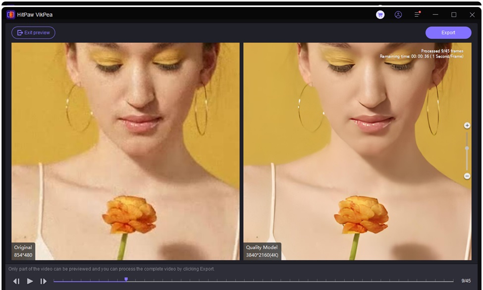Viewport: 483px width, 290px height.
Task: Open the shopping cart store icon
Action: pos(380,15)
